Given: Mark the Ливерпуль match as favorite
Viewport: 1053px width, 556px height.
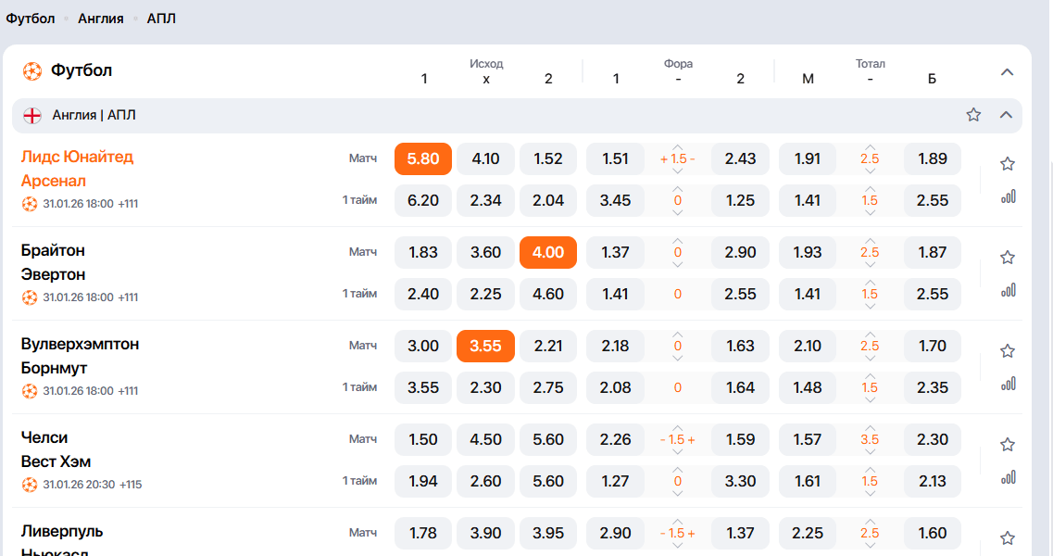Looking at the screenshot, I should coord(1008,538).
